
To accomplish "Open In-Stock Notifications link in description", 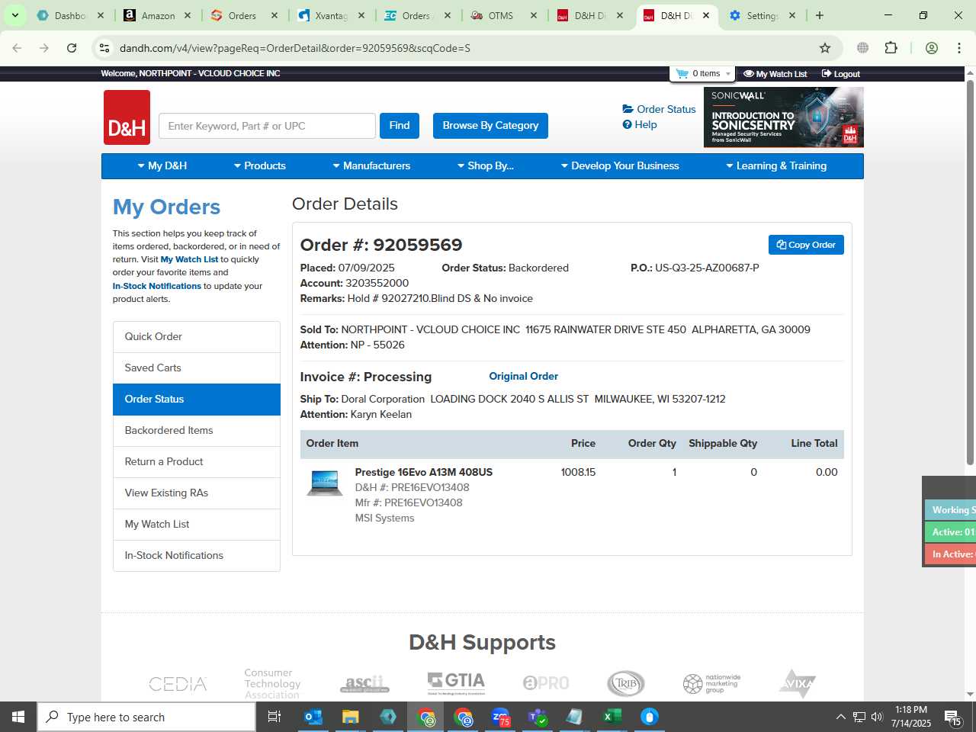I will [x=157, y=286].
